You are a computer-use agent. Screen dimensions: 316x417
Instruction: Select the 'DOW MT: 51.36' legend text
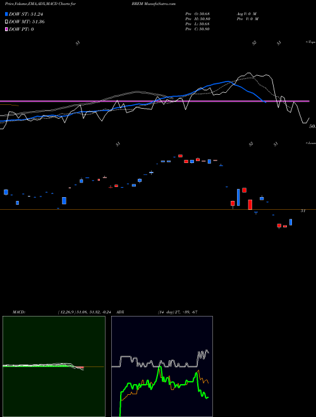tap(27, 21)
